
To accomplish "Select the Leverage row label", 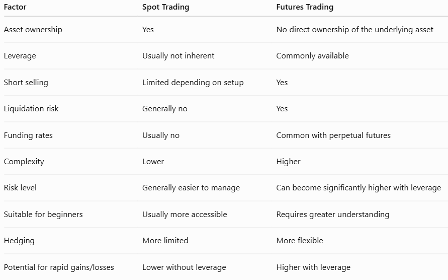I will click(20, 56).
